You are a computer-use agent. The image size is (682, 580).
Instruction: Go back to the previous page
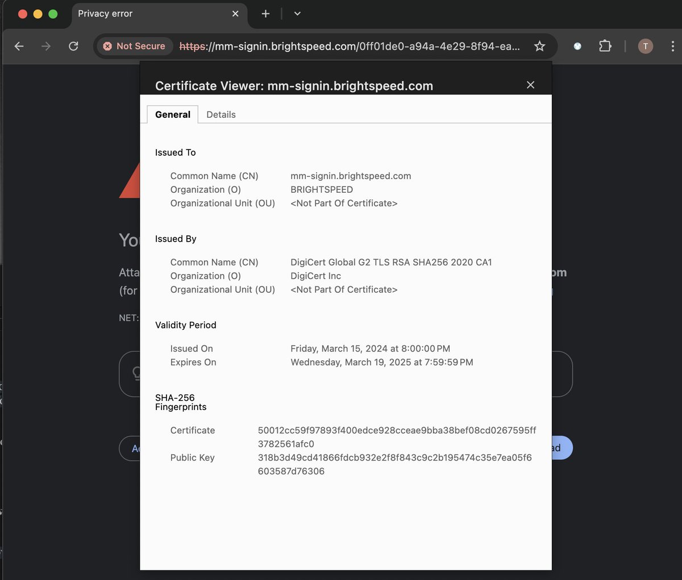click(x=19, y=46)
